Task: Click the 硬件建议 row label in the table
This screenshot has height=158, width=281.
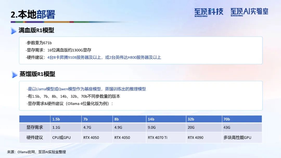Action: pyautogui.click(x=35, y=137)
